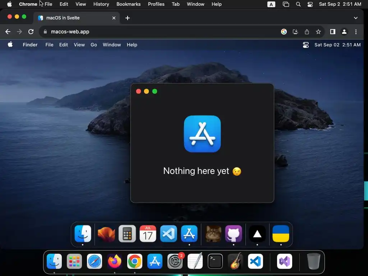This screenshot has height=276, width=368.
Task: Open the Go menu in web app
Action: 94,45
